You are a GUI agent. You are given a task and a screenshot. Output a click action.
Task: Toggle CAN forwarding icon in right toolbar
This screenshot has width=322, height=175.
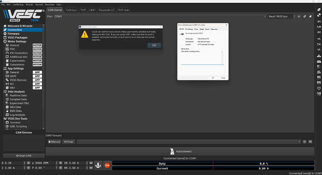[319, 93]
